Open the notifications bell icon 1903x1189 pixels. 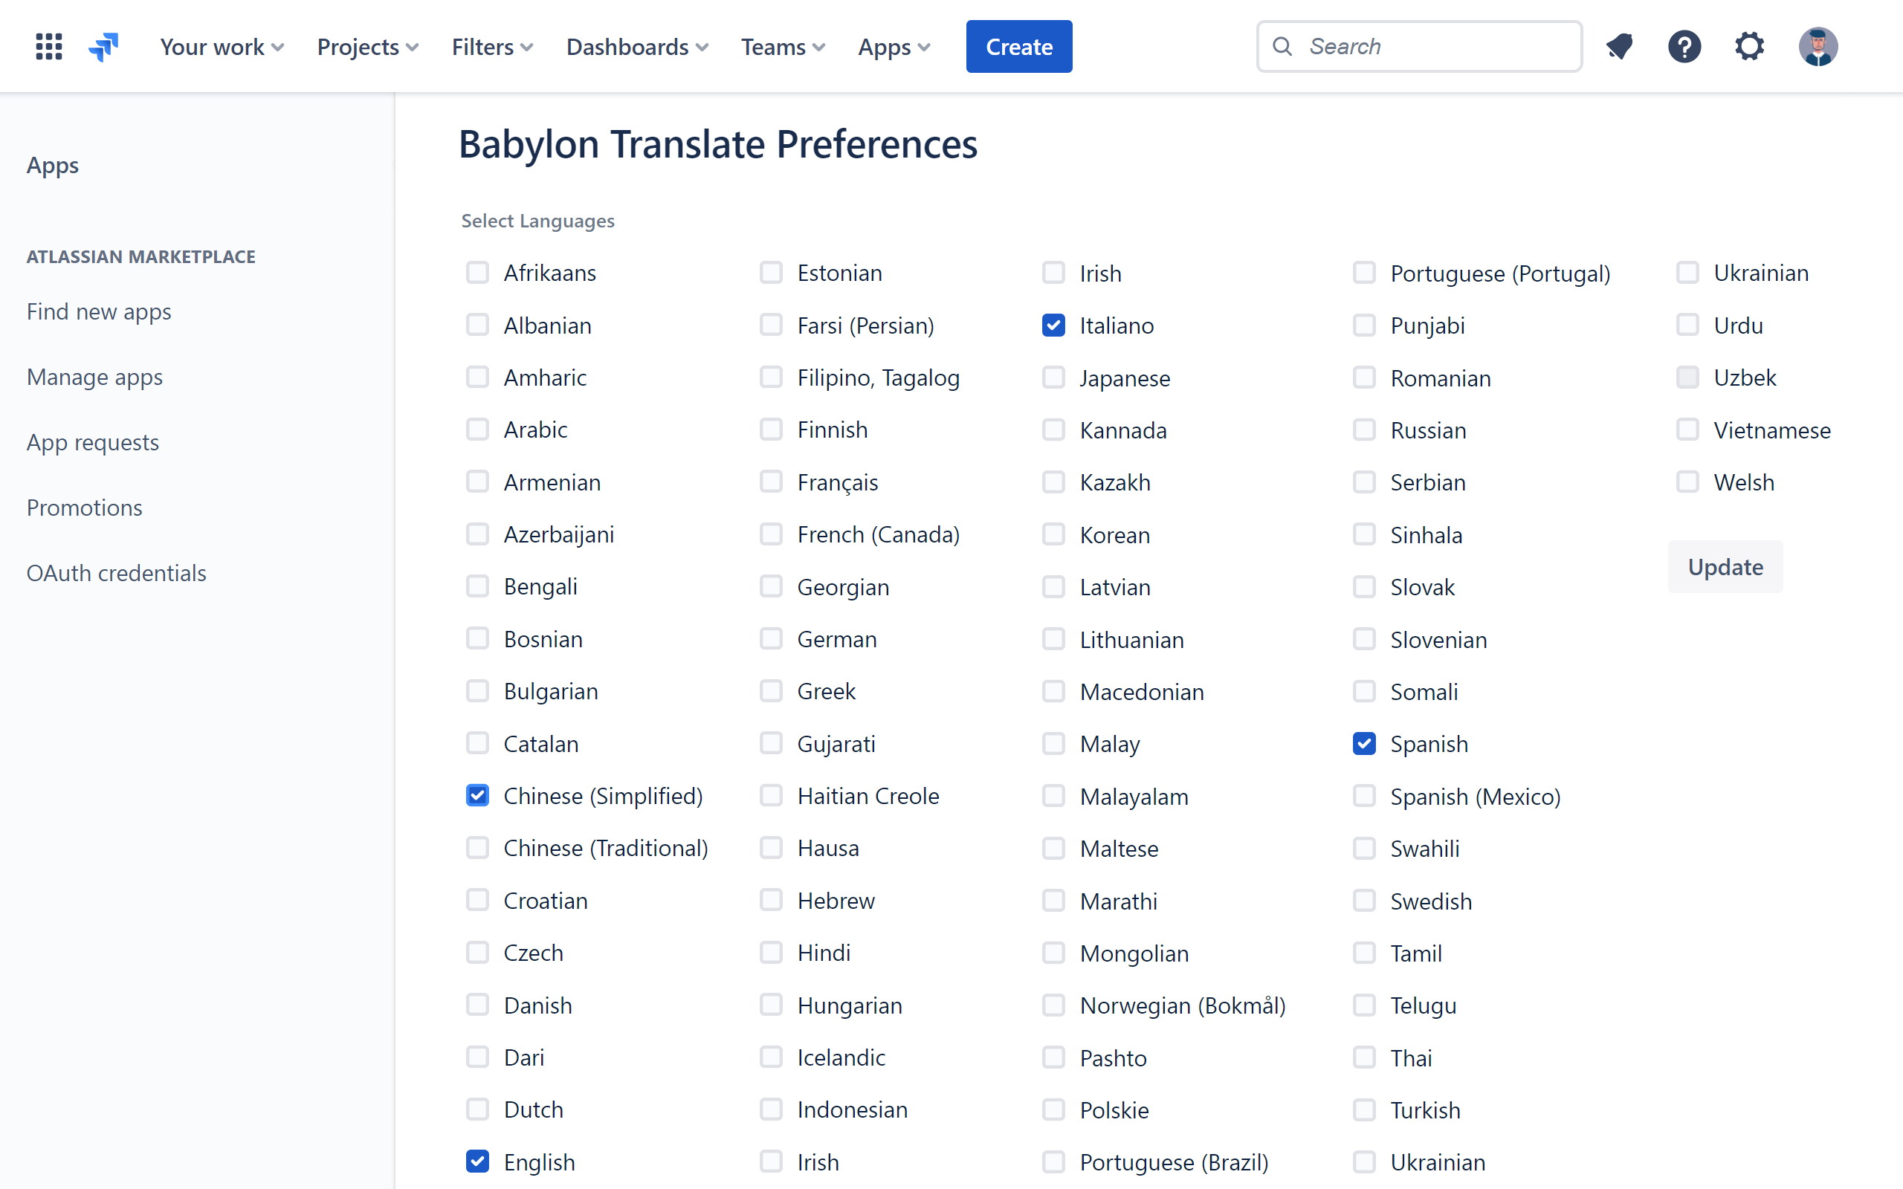(x=1619, y=46)
